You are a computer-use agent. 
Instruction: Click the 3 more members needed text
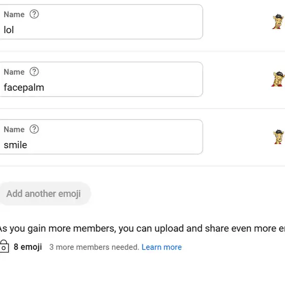tap(94, 247)
